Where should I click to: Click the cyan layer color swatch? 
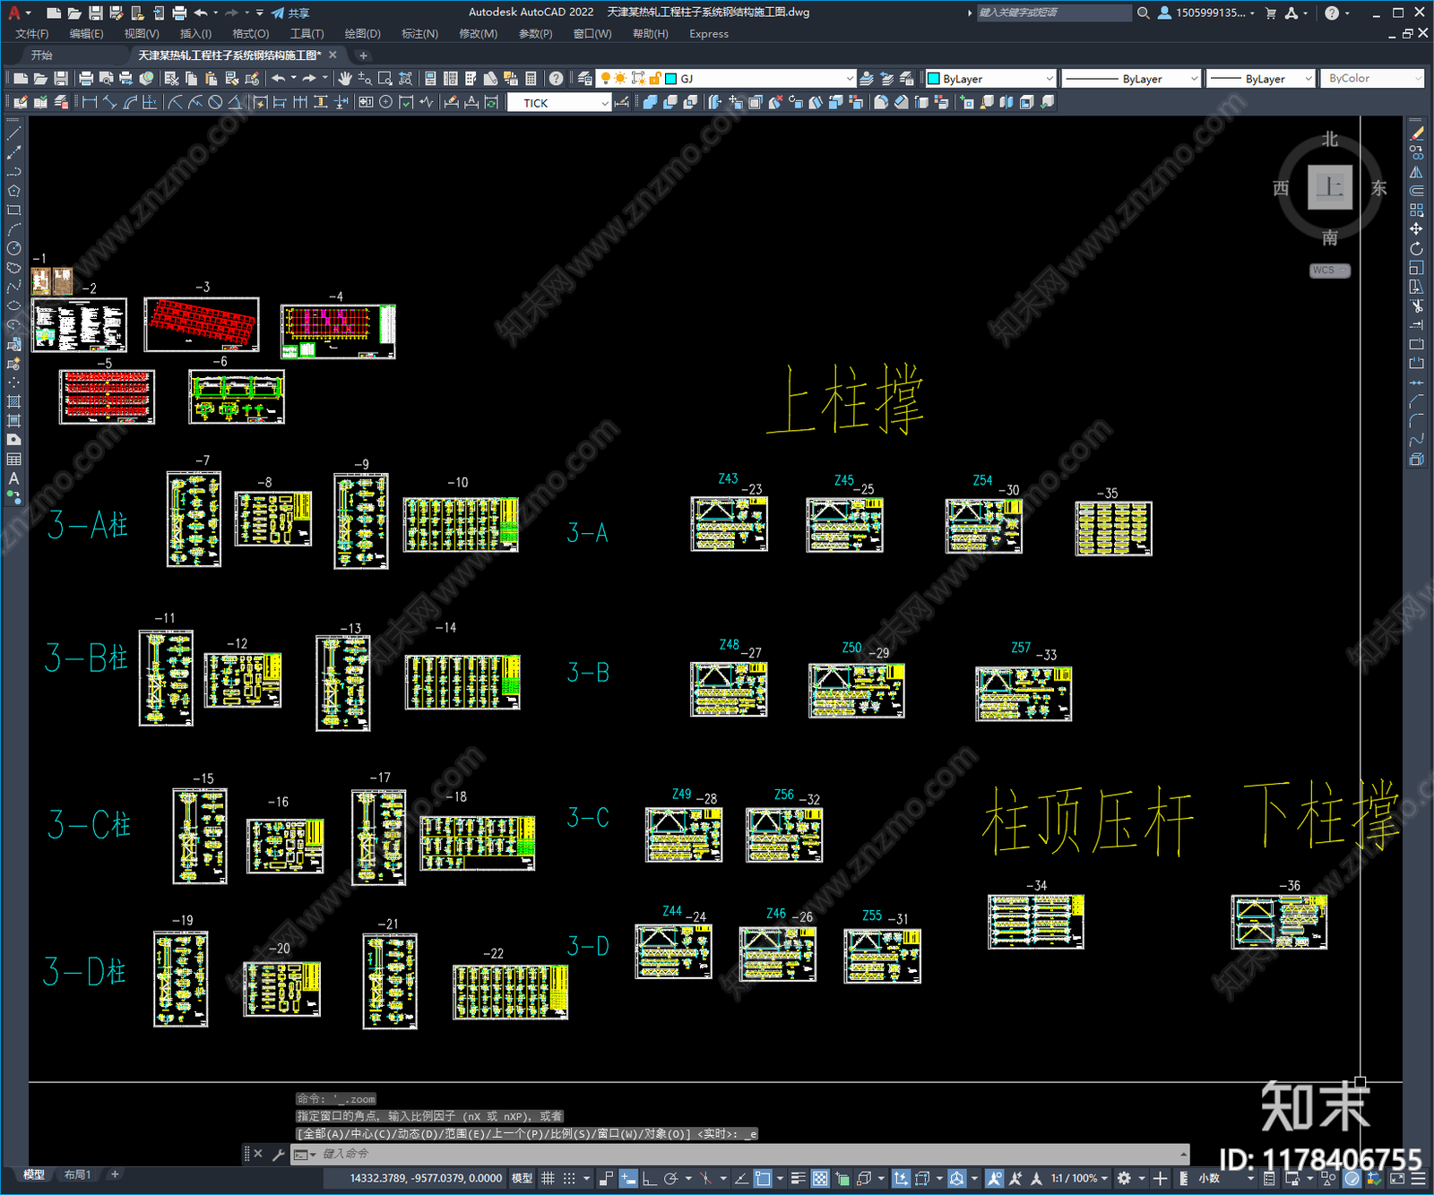(x=669, y=78)
